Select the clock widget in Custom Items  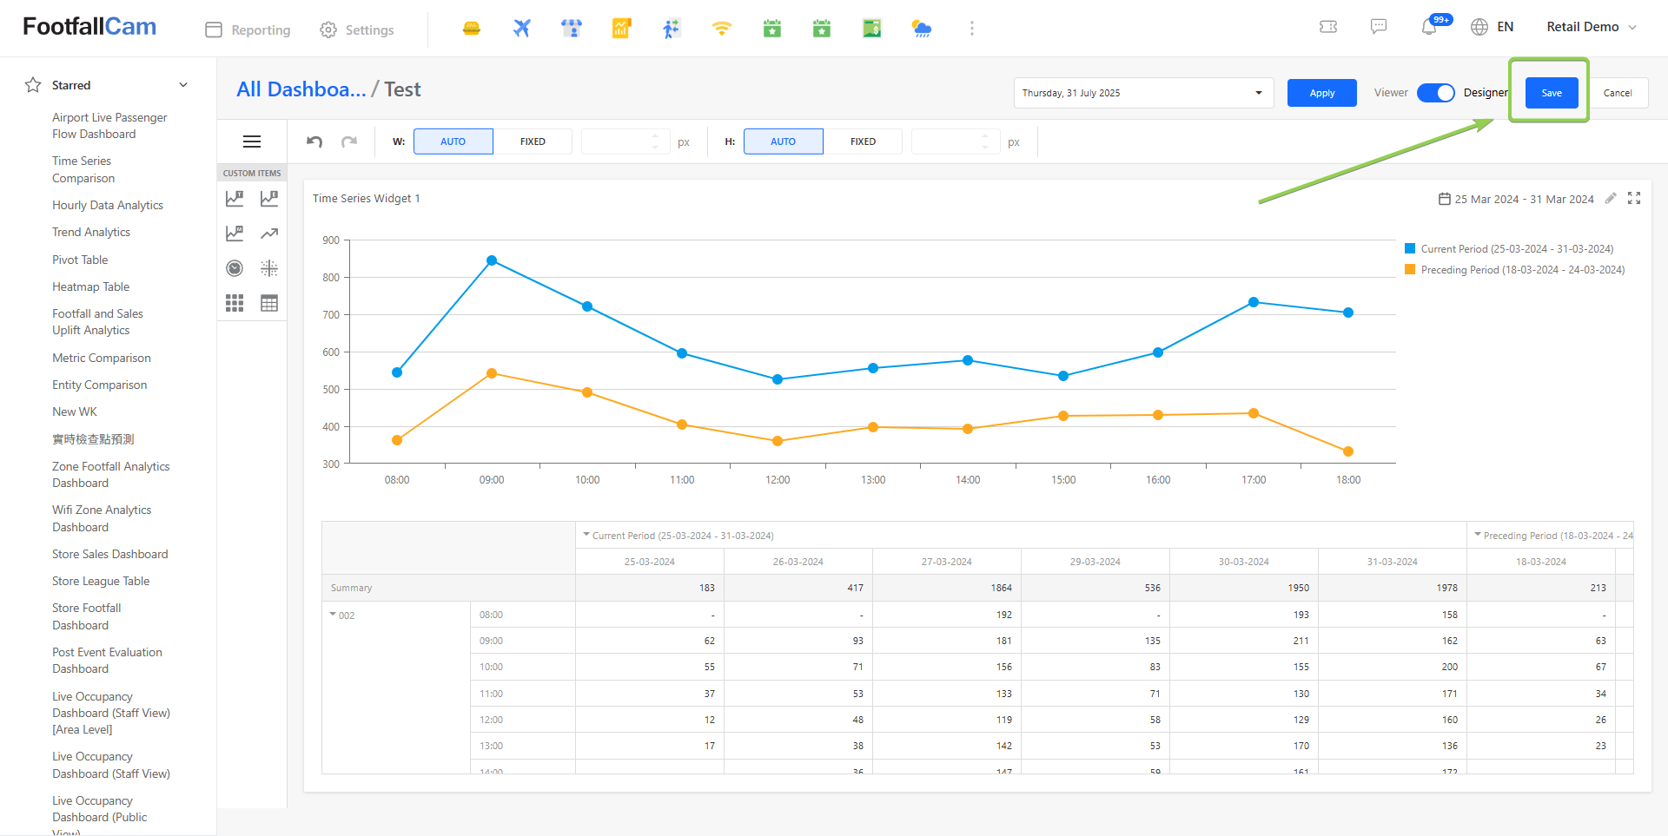coord(235,268)
